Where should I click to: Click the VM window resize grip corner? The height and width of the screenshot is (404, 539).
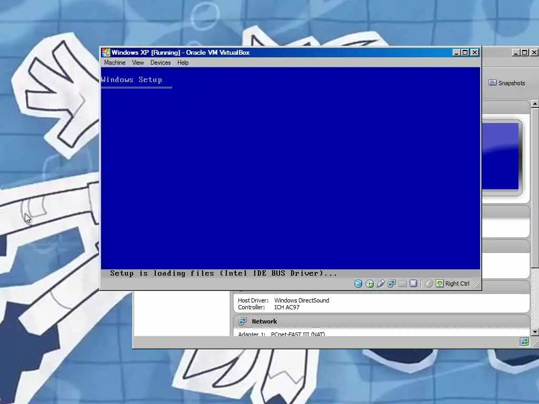pos(477,286)
